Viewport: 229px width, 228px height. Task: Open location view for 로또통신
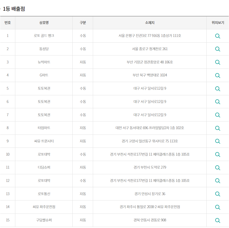[x=218, y=194]
